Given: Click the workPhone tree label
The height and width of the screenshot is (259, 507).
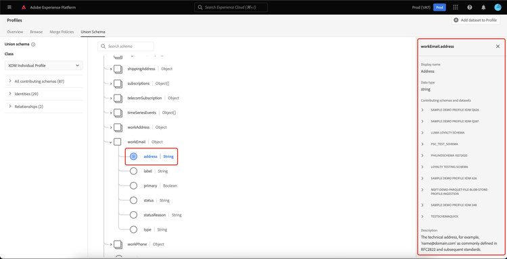Looking at the screenshot, I should click(137, 244).
